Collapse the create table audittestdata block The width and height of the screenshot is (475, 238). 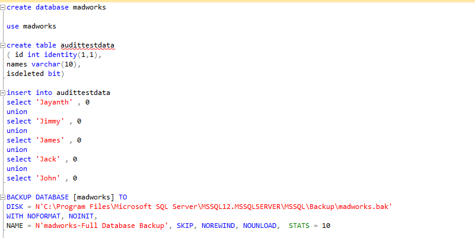[3, 46]
